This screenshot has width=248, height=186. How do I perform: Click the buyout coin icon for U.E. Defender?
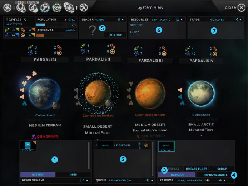tap(146, 145)
